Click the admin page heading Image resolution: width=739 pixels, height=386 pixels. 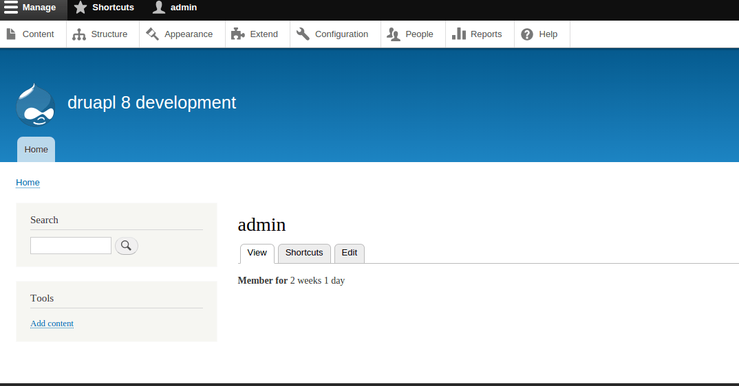(x=261, y=225)
